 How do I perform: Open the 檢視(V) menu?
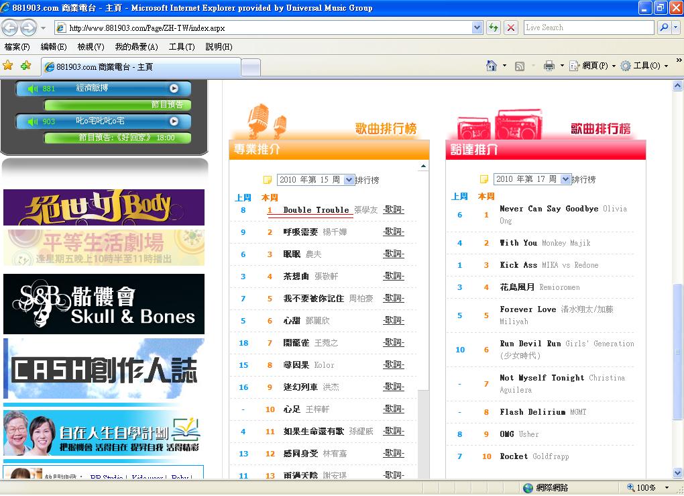pos(91,47)
